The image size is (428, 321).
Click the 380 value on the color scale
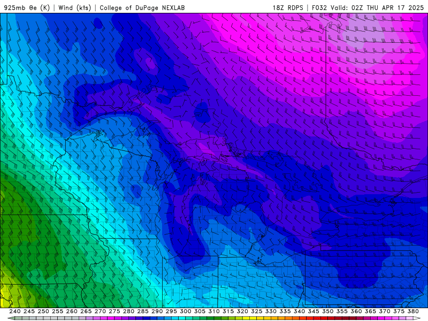coord(413,311)
